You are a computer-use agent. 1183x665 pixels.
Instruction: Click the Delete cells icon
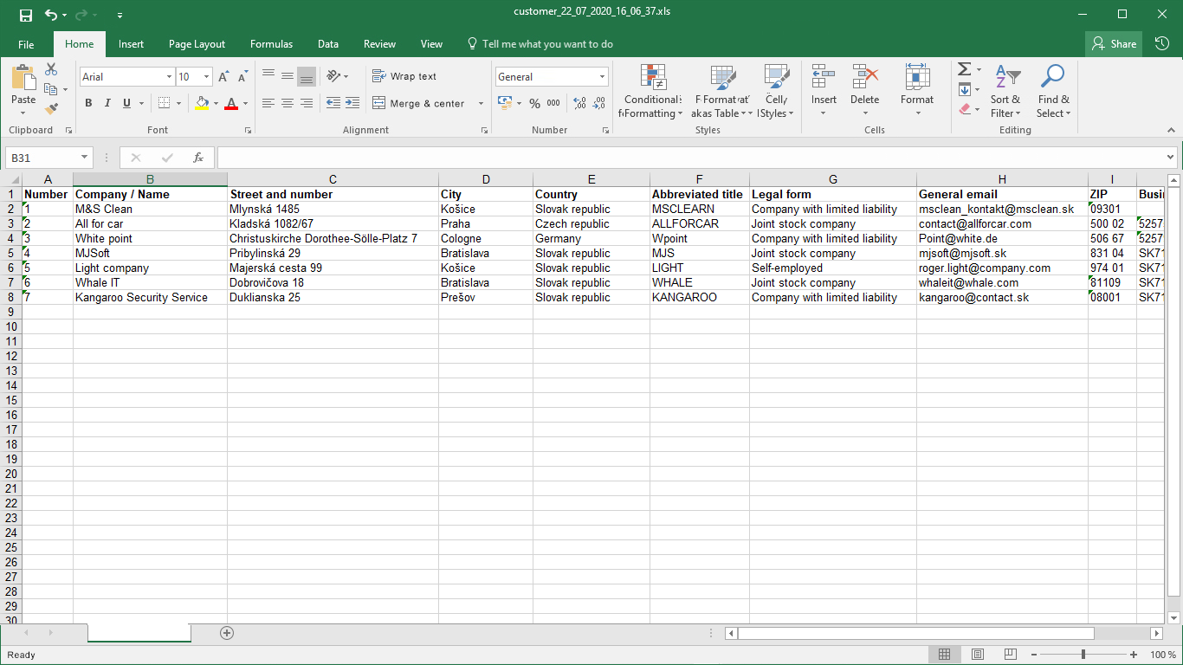[864, 77]
